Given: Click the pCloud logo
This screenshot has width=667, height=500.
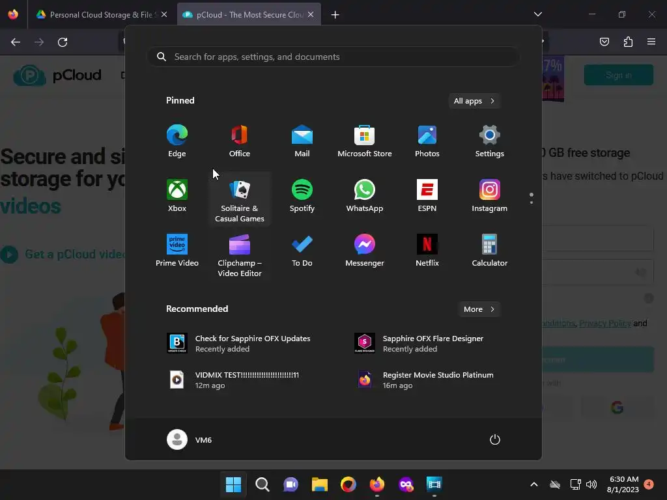Looking at the screenshot, I should (57, 76).
